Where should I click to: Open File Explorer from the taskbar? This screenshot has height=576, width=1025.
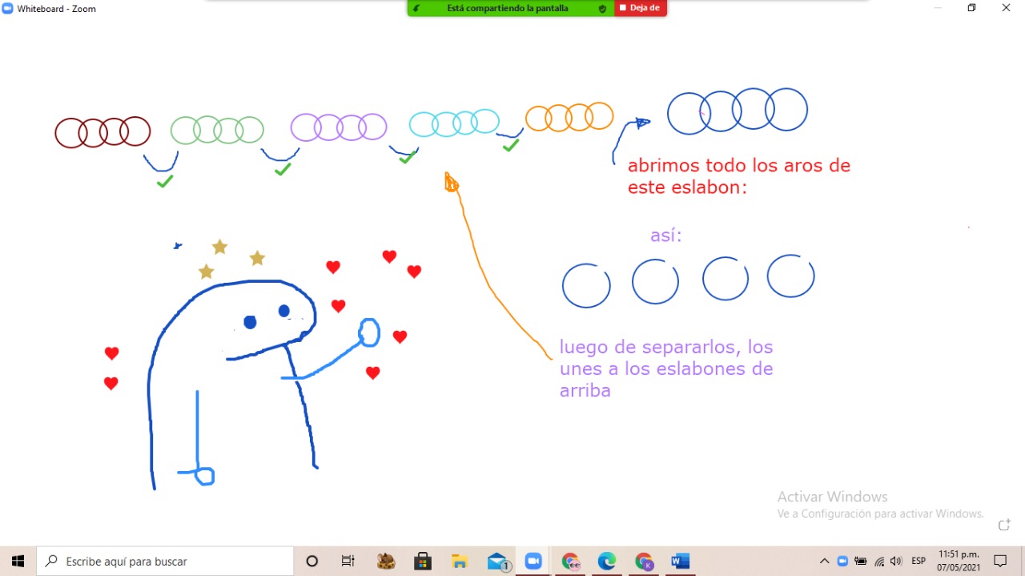click(460, 562)
